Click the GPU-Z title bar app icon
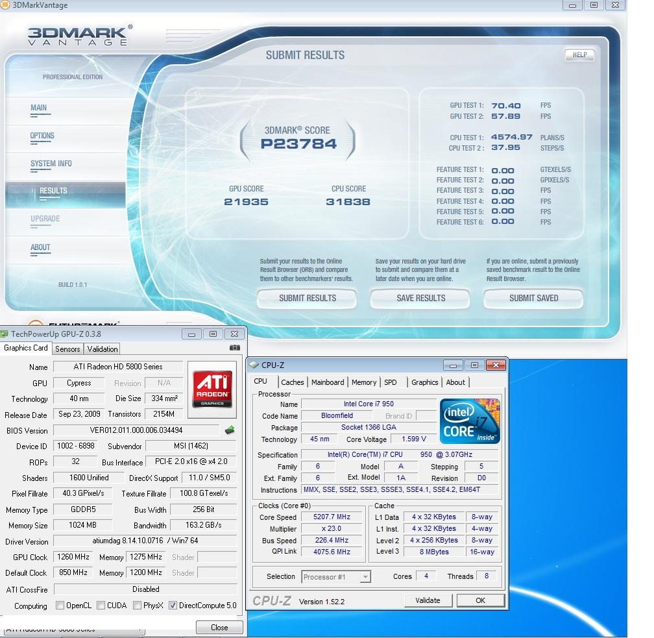Image resolution: width=654 pixels, height=638 pixels. (x=5, y=334)
